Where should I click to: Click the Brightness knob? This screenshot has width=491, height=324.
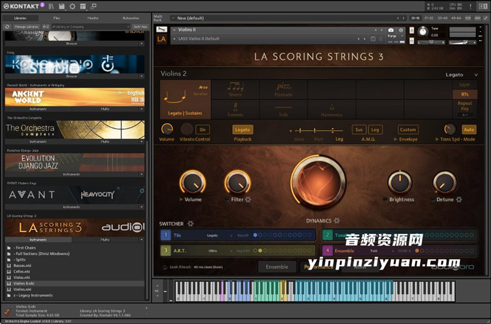[400, 182]
